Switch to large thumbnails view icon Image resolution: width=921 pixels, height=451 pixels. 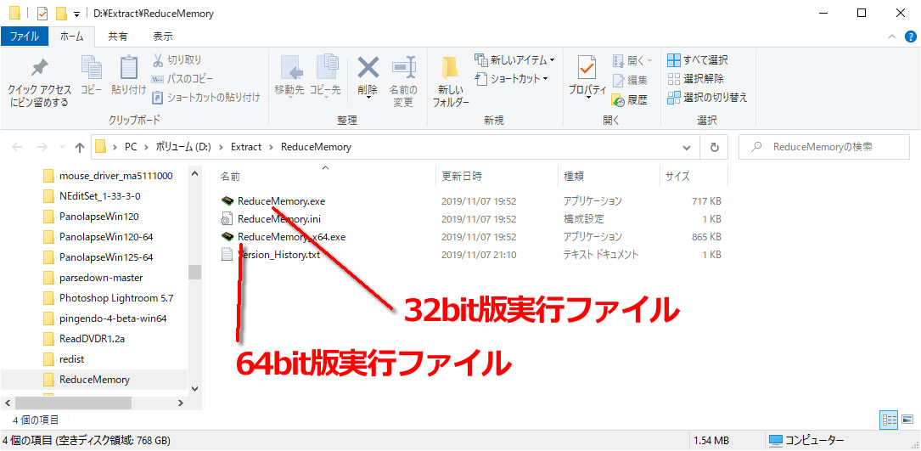pos(907,420)
